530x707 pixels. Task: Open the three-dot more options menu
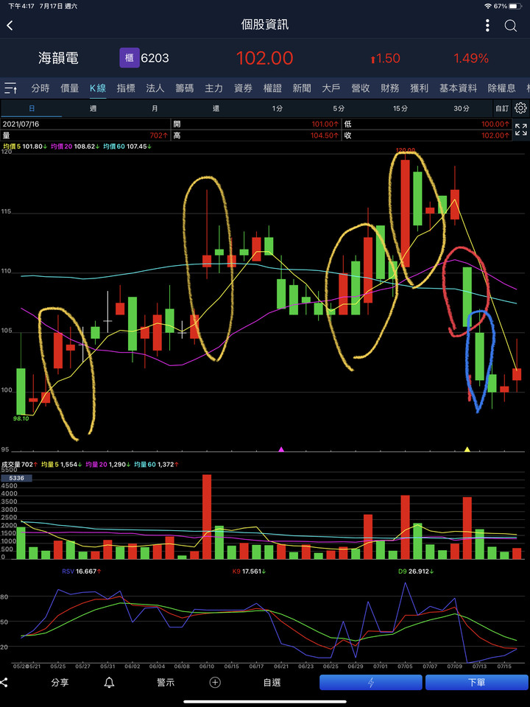tap(487, 25)
